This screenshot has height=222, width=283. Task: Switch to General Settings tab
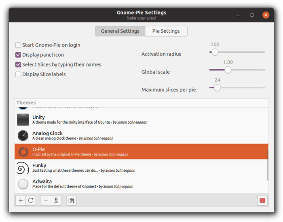pyautogui.click(x=120, y=31)
